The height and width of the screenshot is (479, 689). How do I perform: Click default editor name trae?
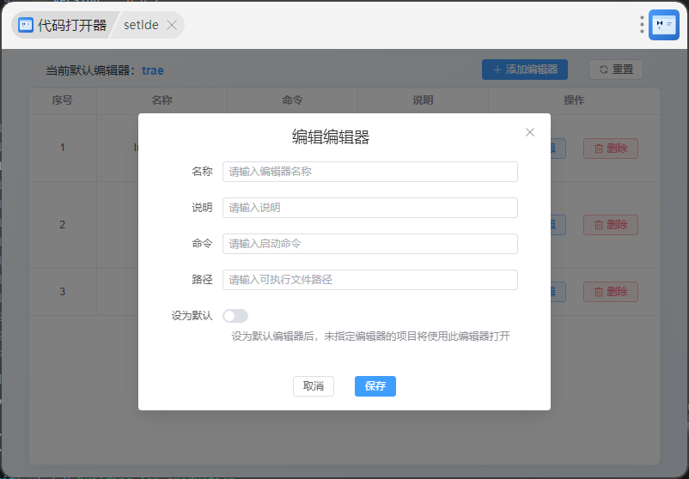[x=152, y=70]
